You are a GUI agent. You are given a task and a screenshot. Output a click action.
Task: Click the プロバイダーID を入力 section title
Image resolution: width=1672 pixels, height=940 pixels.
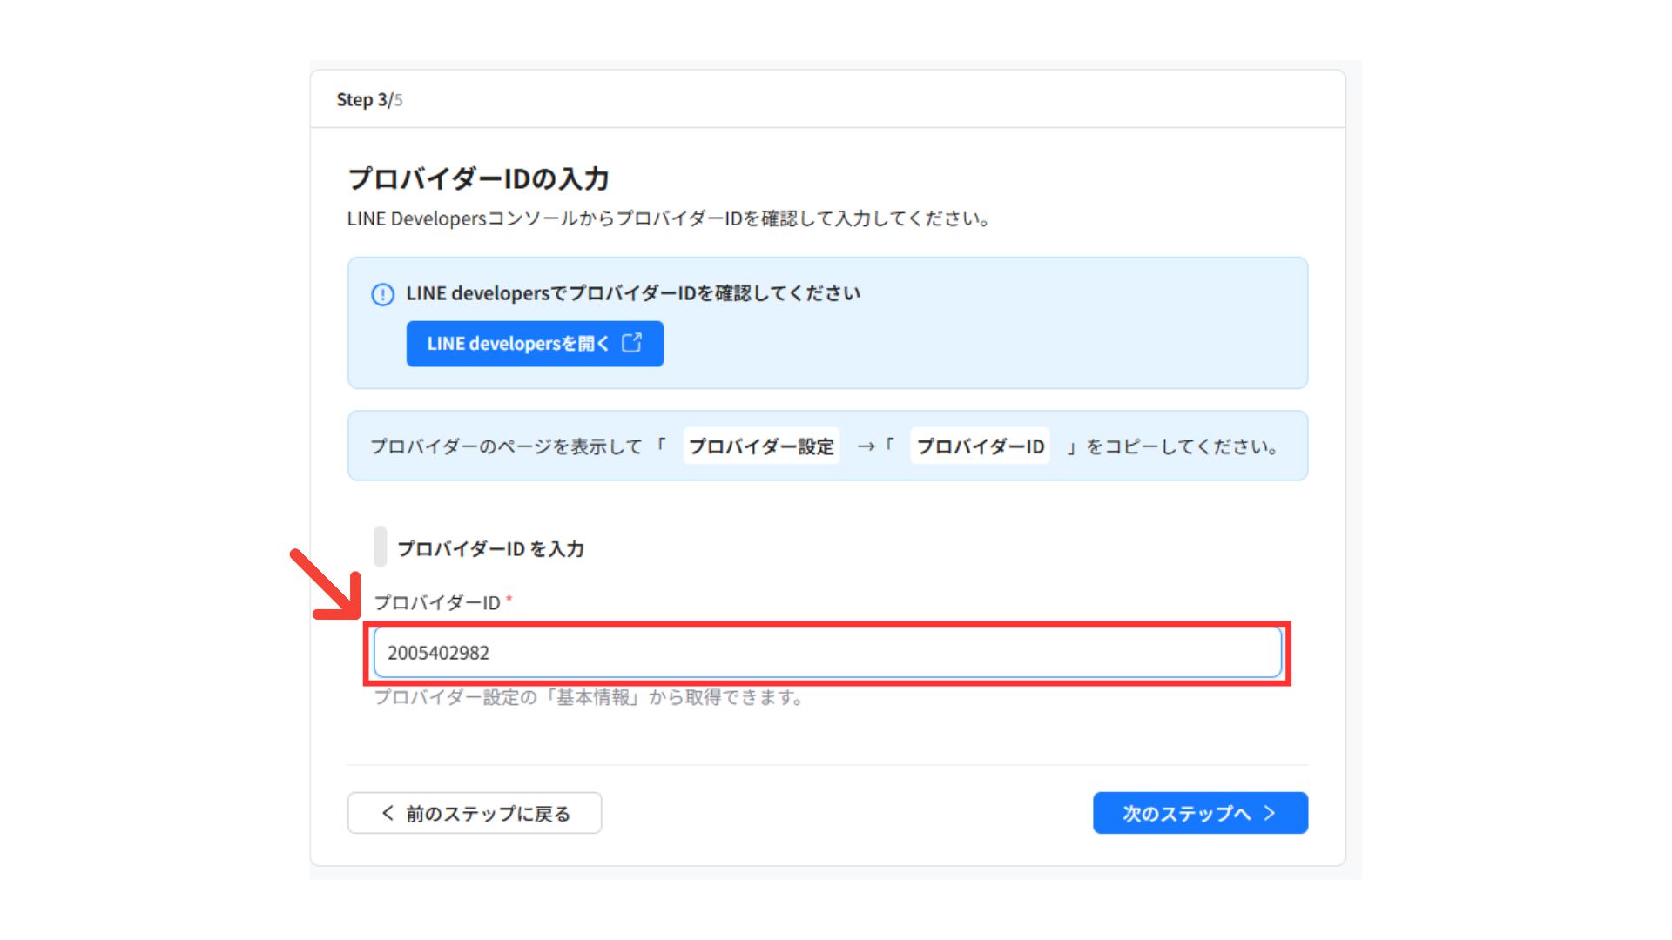click(490, 548)
